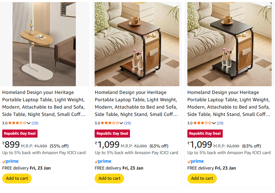Image resolution: width=275 pixels, height=193 pixels.
Task: Add the rightmost ₹1,099 table to cart
Action: coord(202,178)
